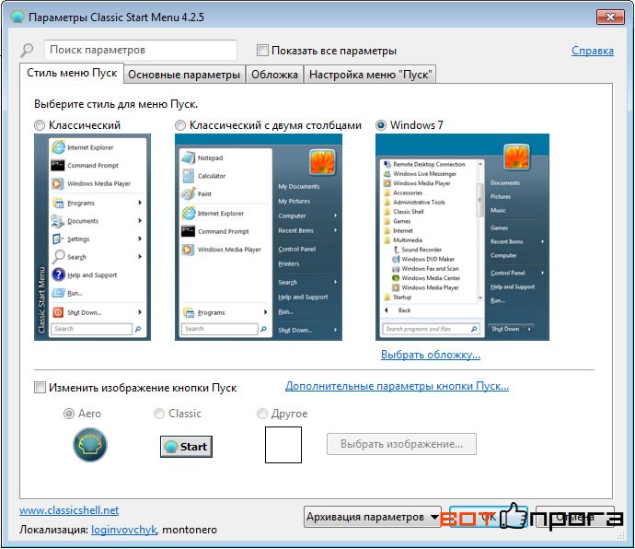Screen dimensions: 635x549
Task: Click flower user picture in Windows 7 preview
Action: [517, 157]
